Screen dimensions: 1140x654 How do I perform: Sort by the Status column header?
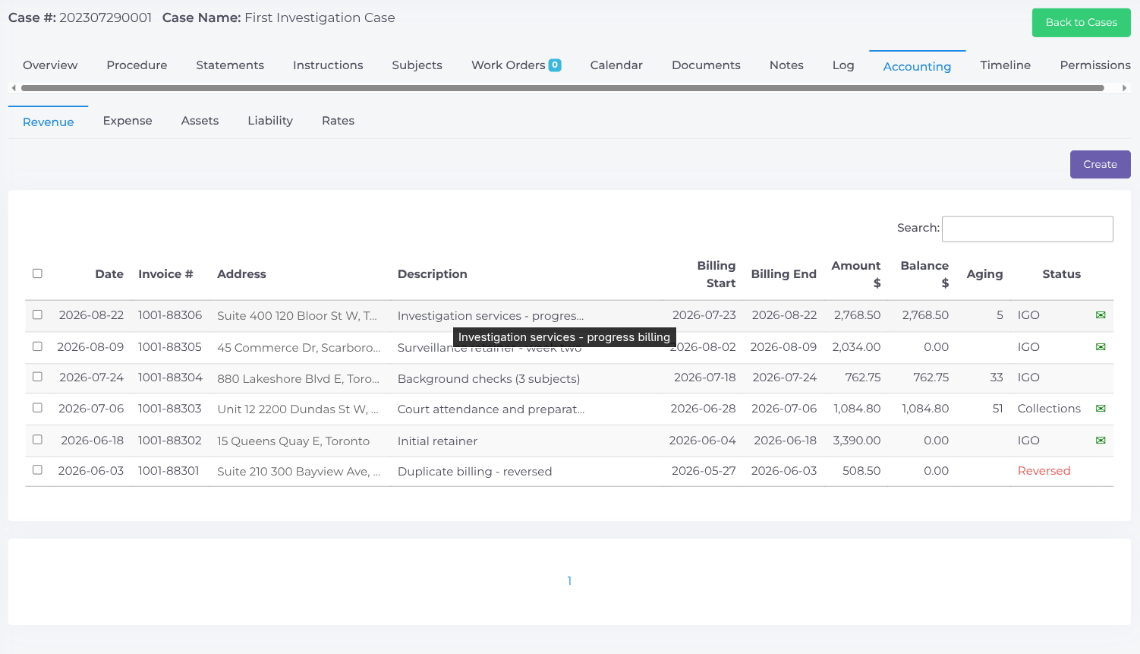point(1061,274)
